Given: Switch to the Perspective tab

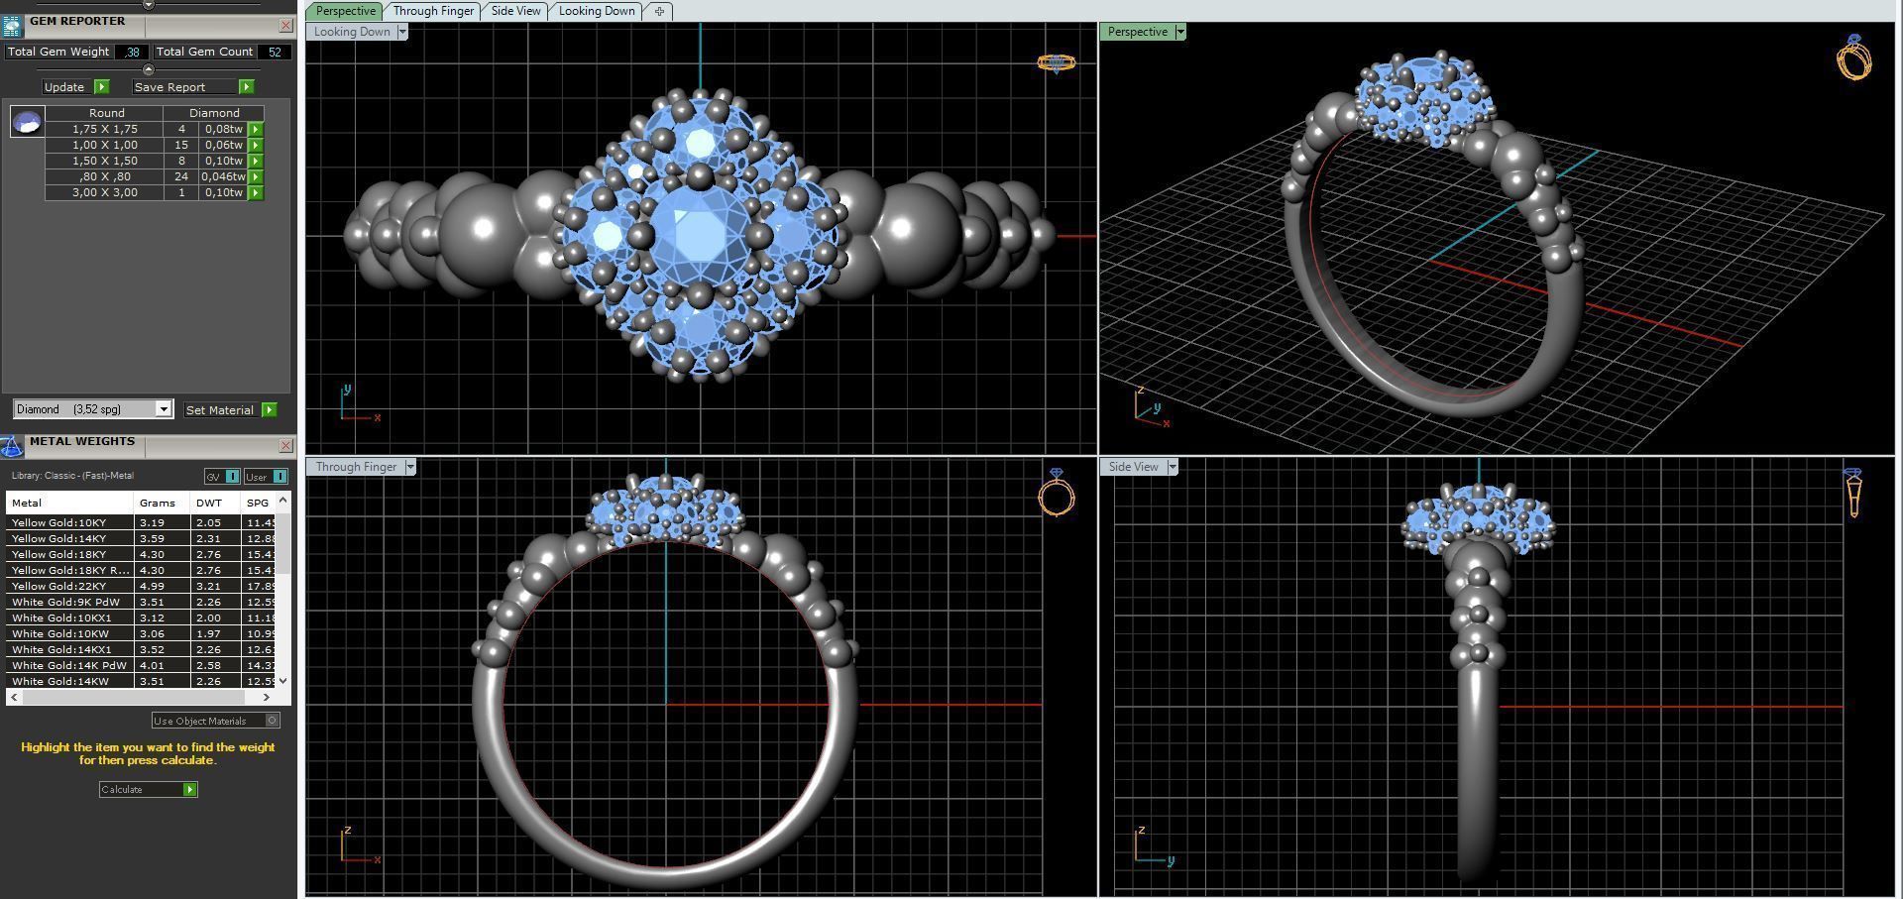Looking at the screenshot, I should point(345,11).
